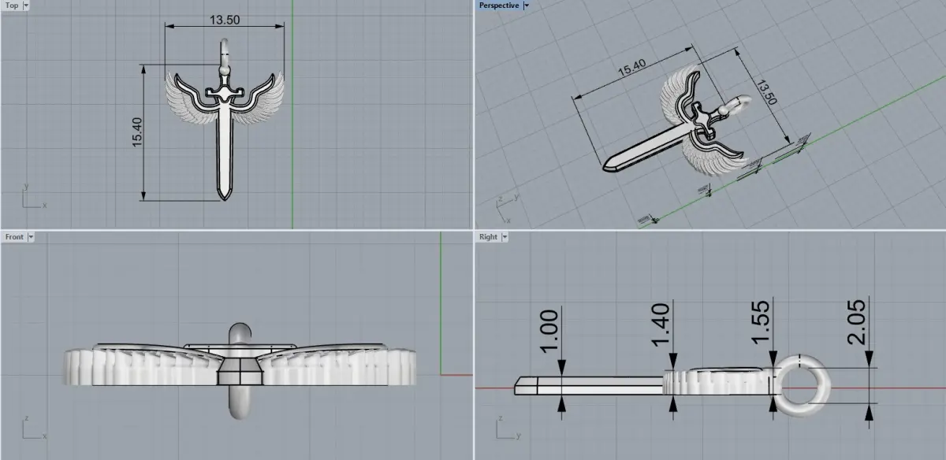Select the 1.40 dimension in Right view

click(661, 325)
